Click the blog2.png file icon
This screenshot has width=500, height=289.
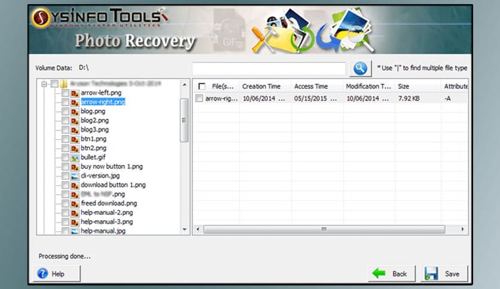point(75,121)
